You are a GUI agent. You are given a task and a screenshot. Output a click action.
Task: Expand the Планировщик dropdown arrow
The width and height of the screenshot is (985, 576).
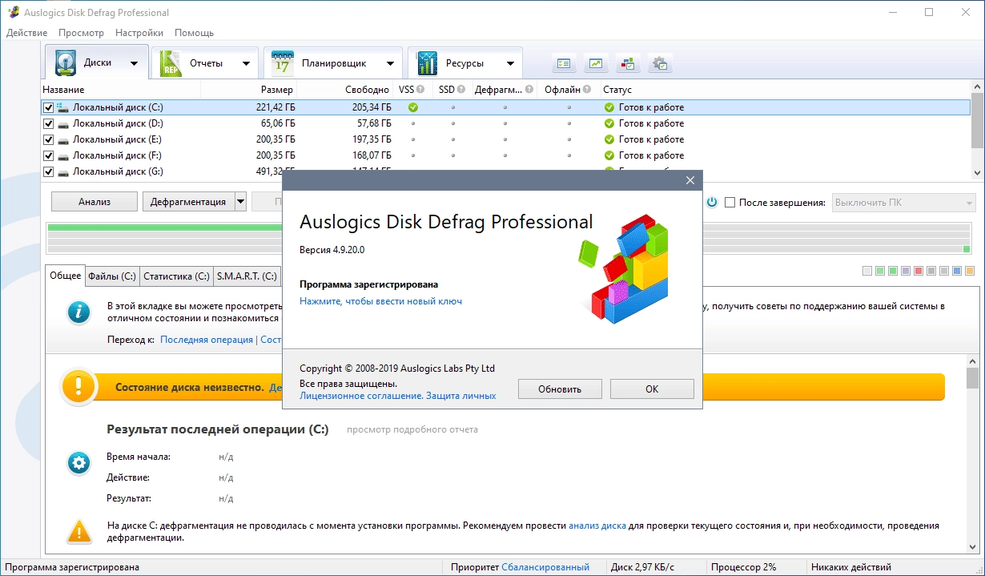pyautogui.click(x=390, y=63)
